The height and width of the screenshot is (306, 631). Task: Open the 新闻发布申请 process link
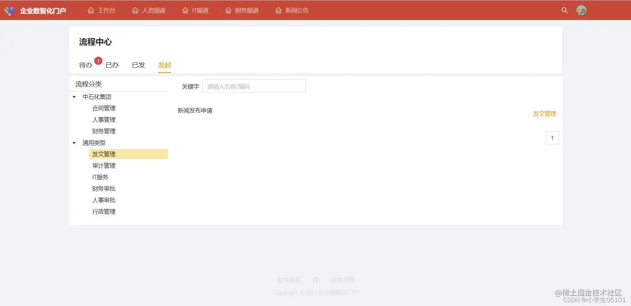195,110
